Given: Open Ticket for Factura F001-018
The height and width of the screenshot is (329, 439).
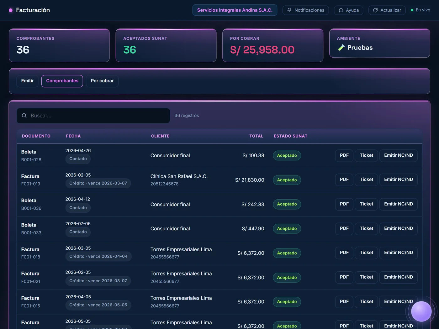Looking at the screenshot, I should coord(366,253).
